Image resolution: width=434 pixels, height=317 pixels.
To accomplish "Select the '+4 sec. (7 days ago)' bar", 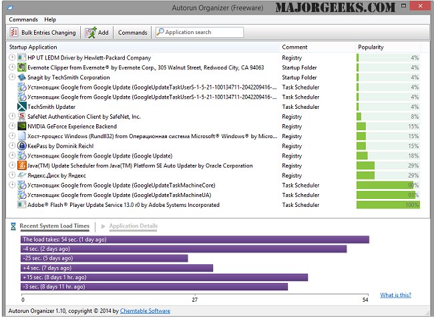I will [117, 268].
